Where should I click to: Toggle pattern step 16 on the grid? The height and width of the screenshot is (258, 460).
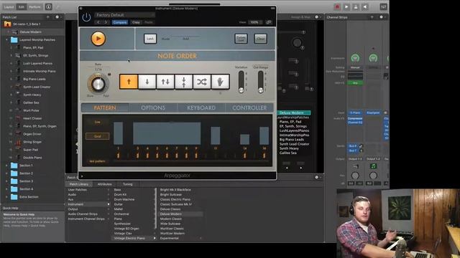pyautogui.click(x=264, y=156)
